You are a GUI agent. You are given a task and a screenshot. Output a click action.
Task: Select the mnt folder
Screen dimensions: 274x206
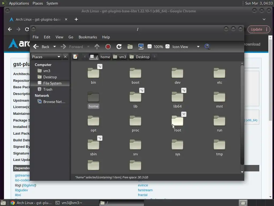[219, 97]
